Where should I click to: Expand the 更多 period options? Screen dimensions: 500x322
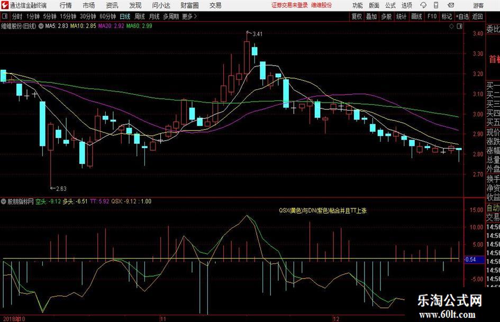tap(190, 16)
